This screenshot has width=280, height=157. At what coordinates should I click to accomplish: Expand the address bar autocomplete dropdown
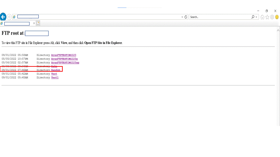pyautogui.click(x=182, y=17)
